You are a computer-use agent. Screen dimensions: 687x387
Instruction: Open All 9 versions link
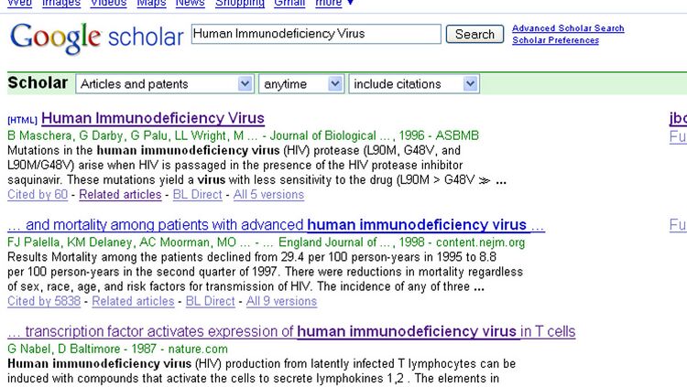coord(275,301)
